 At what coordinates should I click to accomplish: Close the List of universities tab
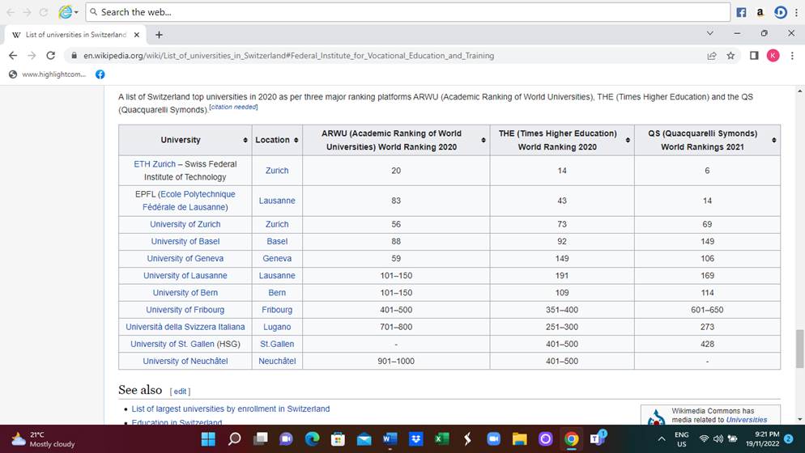137,35
